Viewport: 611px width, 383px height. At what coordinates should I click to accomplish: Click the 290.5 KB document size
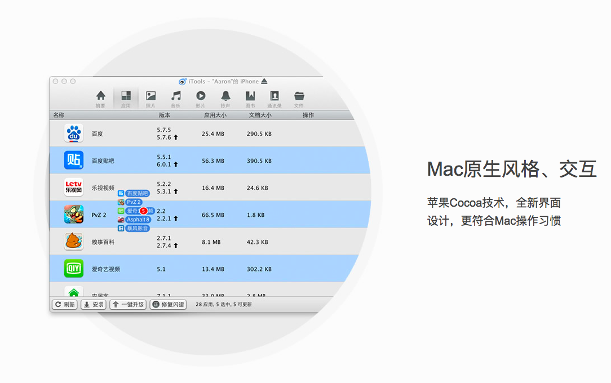(259, 133)
